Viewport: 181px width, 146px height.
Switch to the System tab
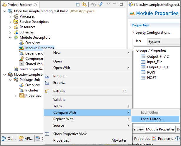point(154,42)
